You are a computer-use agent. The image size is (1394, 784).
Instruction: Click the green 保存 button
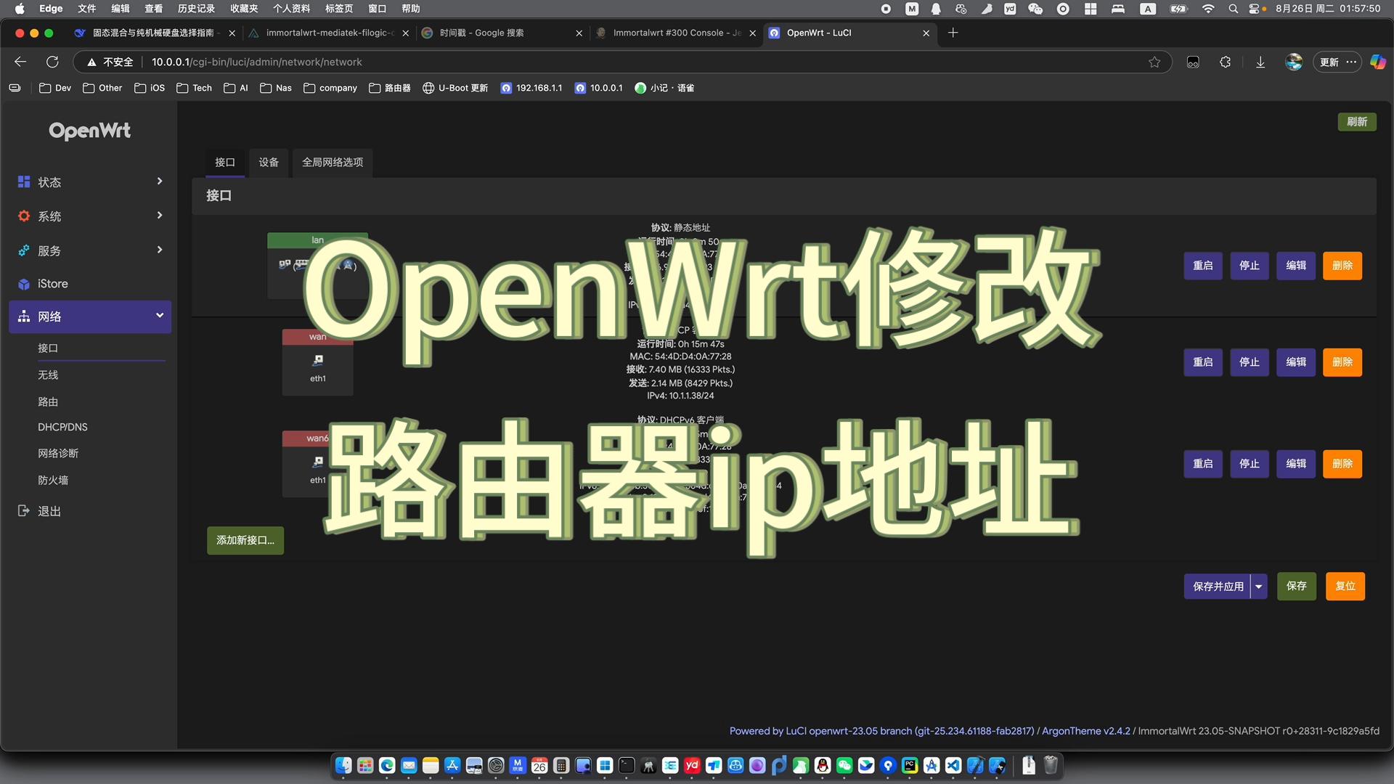[x=1297, y=587]
